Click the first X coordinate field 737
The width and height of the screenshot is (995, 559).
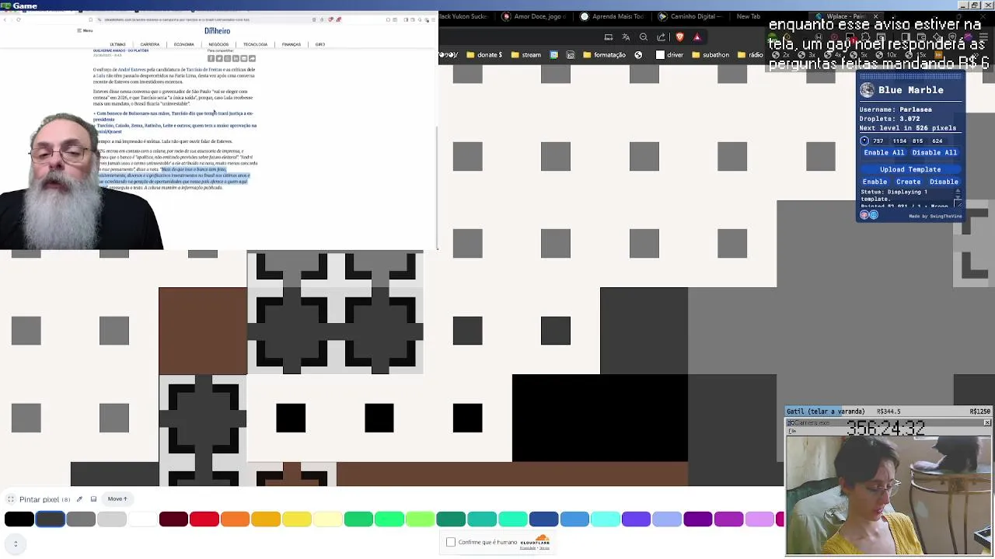click(x=878, y=141)
